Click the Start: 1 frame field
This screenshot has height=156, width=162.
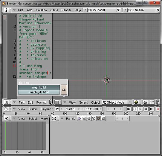pos(70,109)
